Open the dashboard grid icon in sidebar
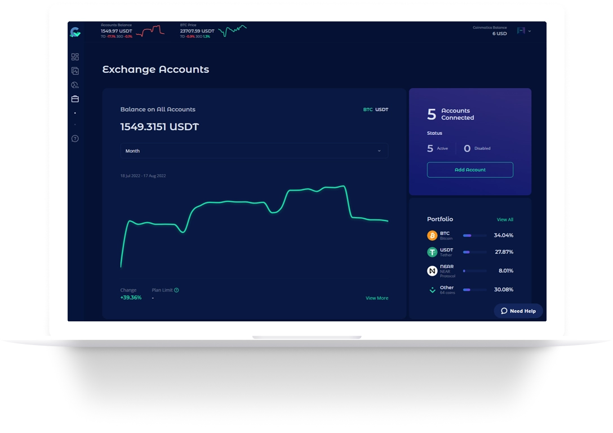The image size is (613, 433). (x=75, y=56)
